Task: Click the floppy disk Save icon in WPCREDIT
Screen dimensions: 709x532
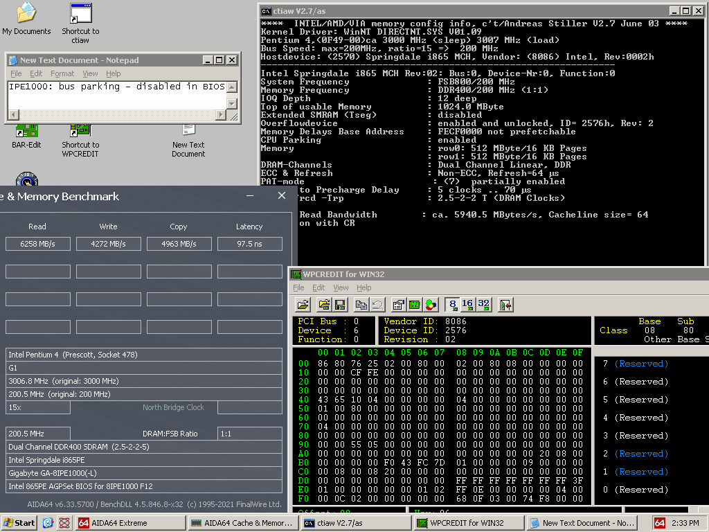Action: [340, 305]
